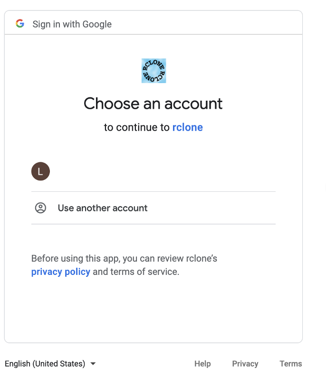Choose Use another account
326x377 pixels.
[153, 208]
